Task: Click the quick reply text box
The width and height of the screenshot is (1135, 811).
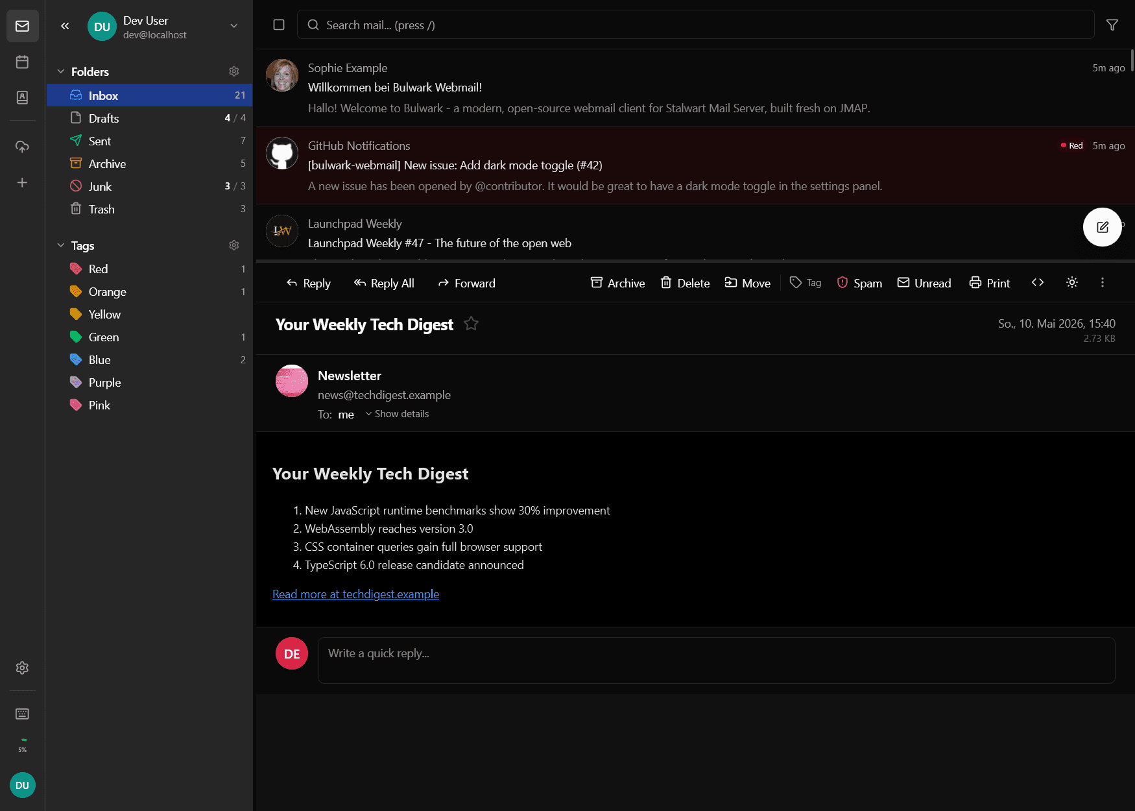Action: tap(716, 660)
